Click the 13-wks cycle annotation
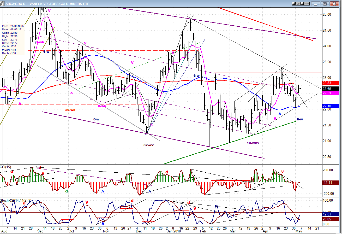 pos(253,143)
